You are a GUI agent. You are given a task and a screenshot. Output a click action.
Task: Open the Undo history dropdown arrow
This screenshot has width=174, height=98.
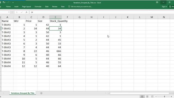click(x=6, y=2)
